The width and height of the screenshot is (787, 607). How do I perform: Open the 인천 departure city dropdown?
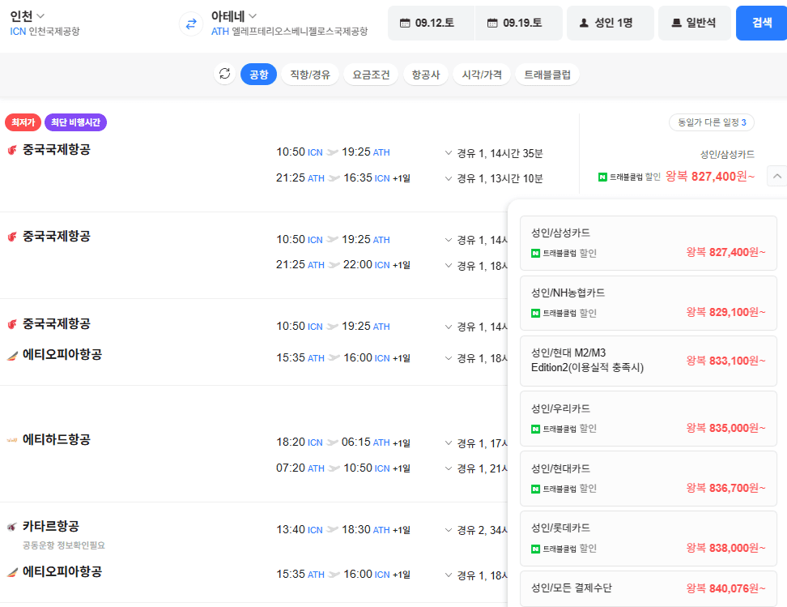point(27,16)
